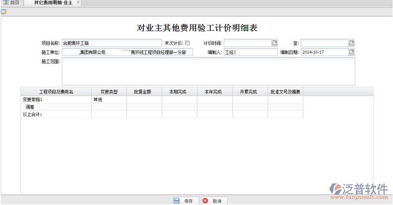Click the 工程项目及费用名 column header

[x=56, y=92]
